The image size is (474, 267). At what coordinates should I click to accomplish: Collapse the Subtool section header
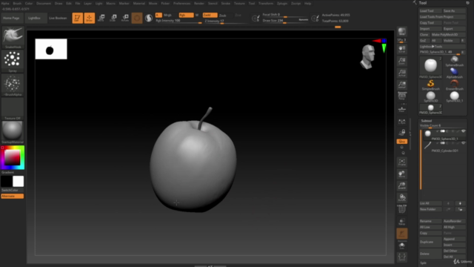click(x=427, y=121)
